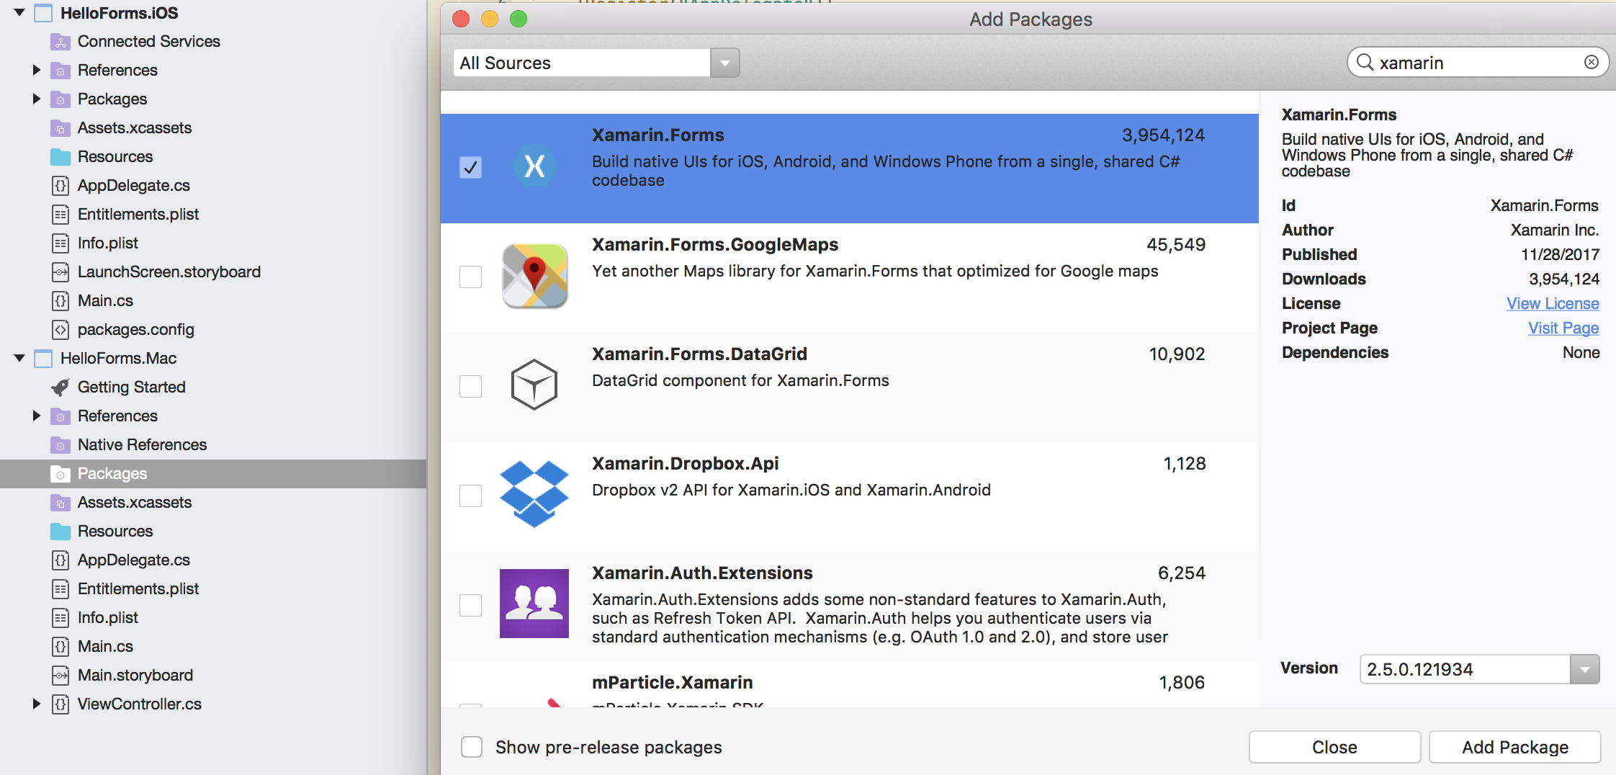Click the packages.config file icon
Screen dimensions: 1616x775
[x=60, y=330]
